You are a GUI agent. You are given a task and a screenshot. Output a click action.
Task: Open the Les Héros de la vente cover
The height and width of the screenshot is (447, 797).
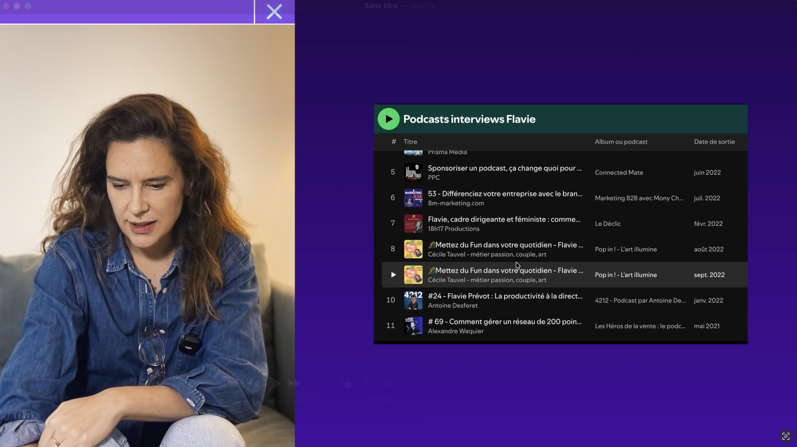click(x=413, y=326)
